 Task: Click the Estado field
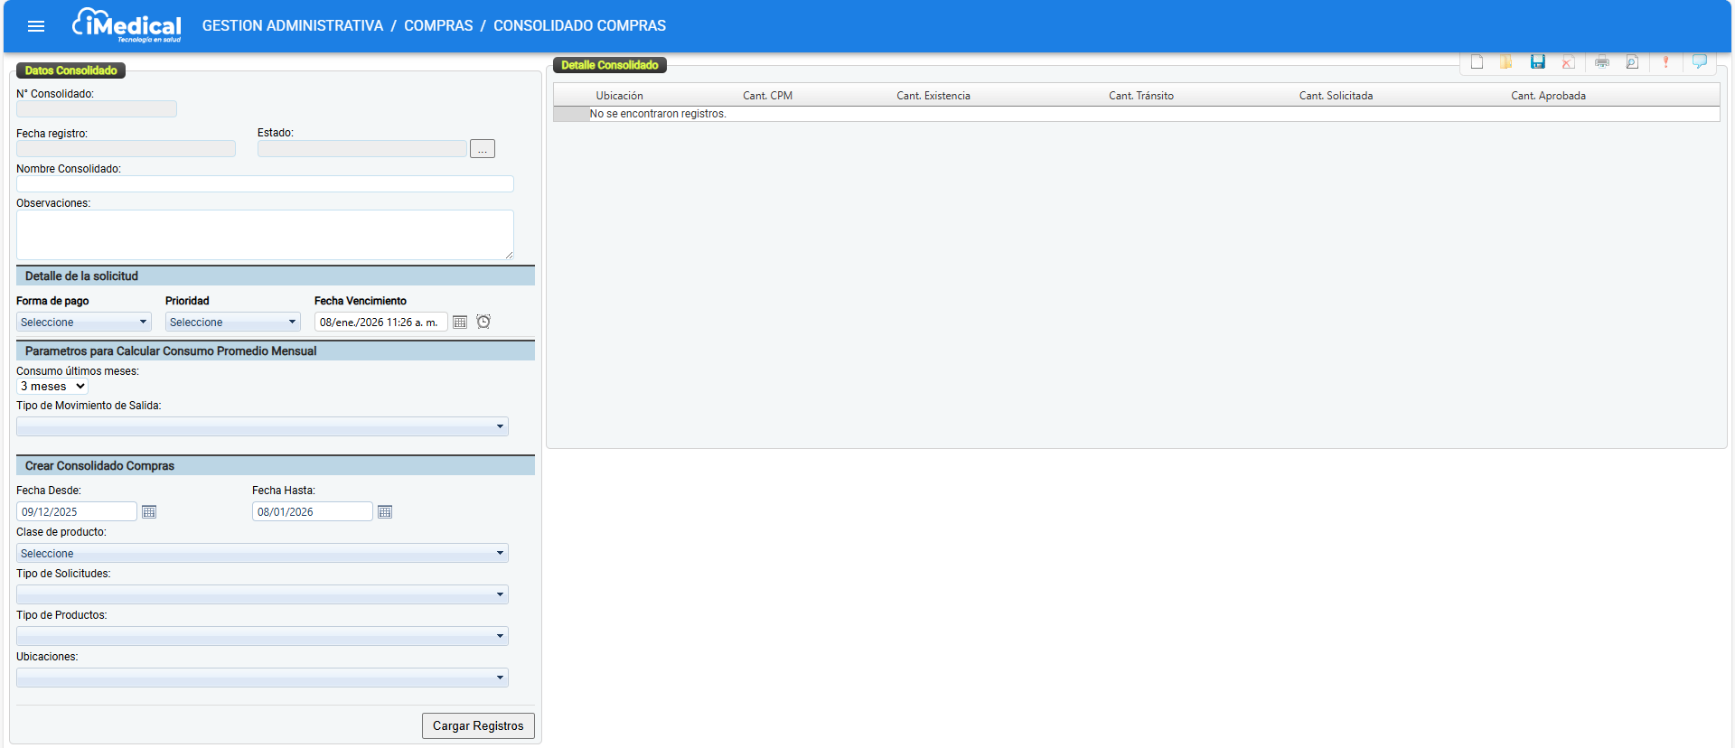tap(362, 149)
